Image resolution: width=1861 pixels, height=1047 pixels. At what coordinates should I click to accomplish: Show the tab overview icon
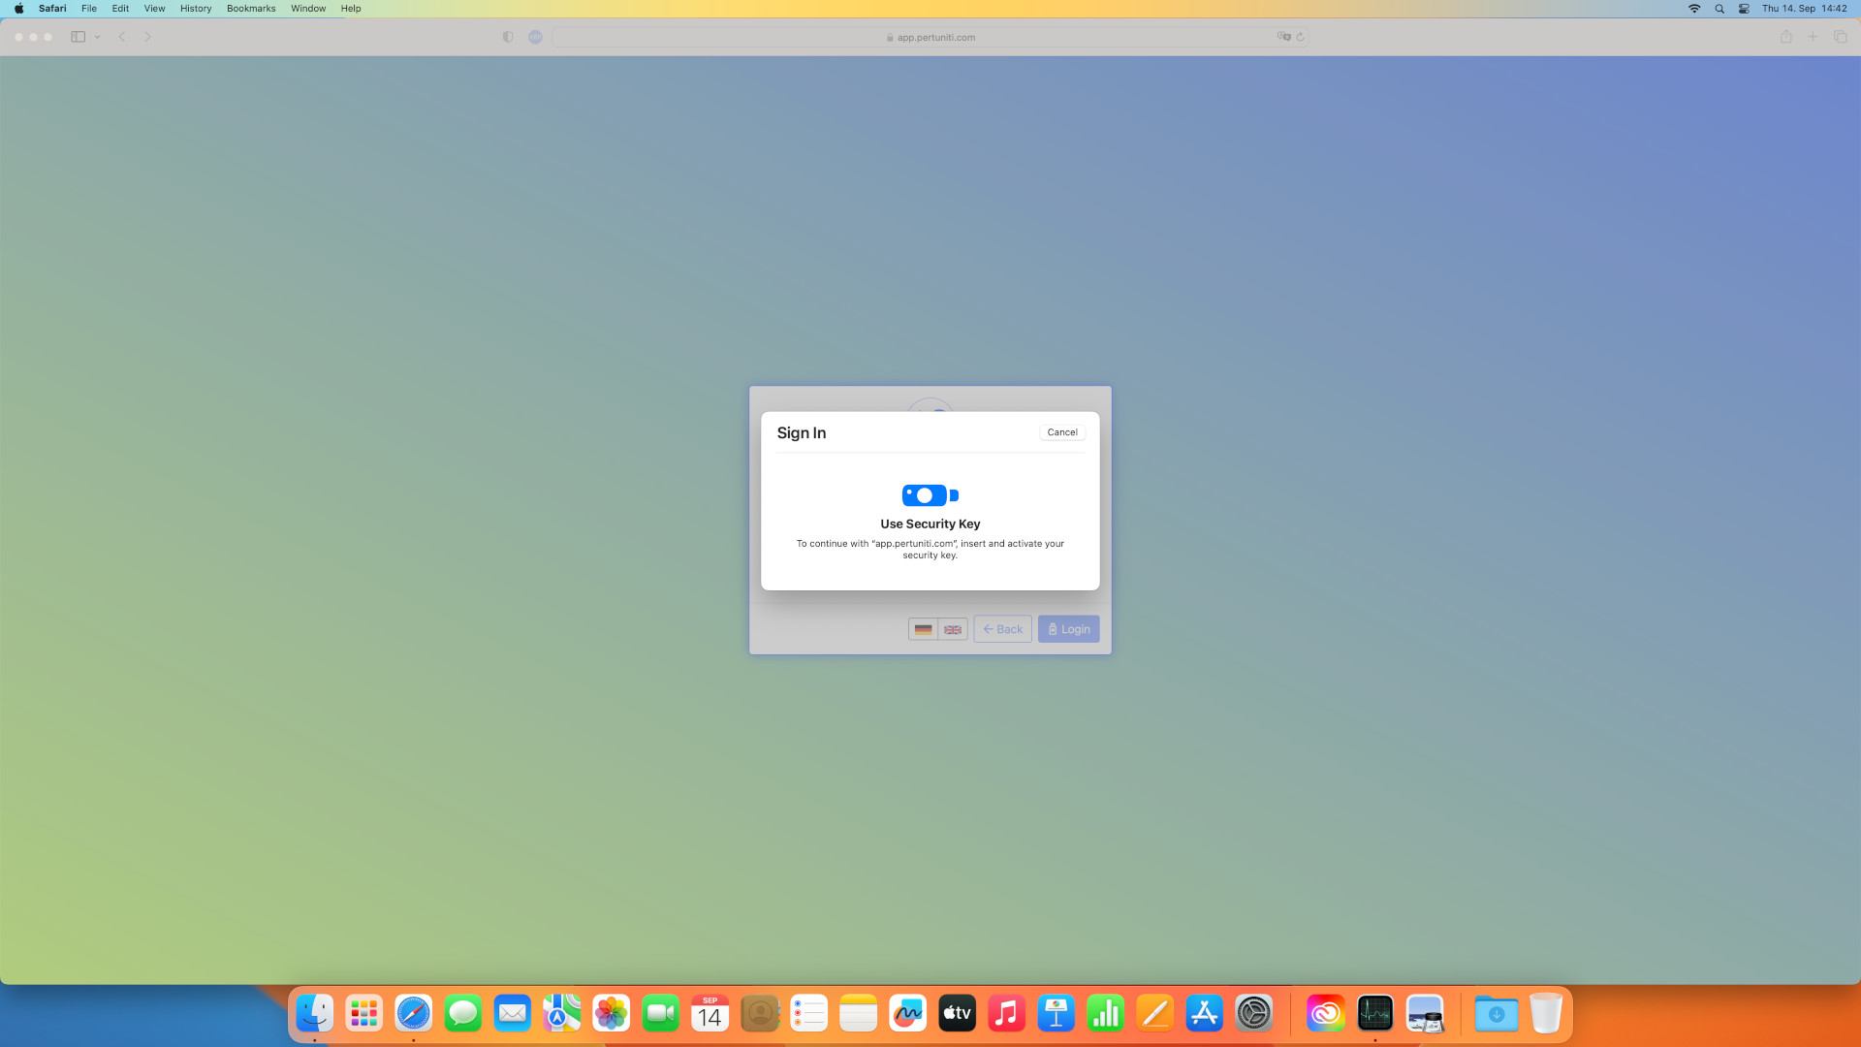coord(1840,37)
